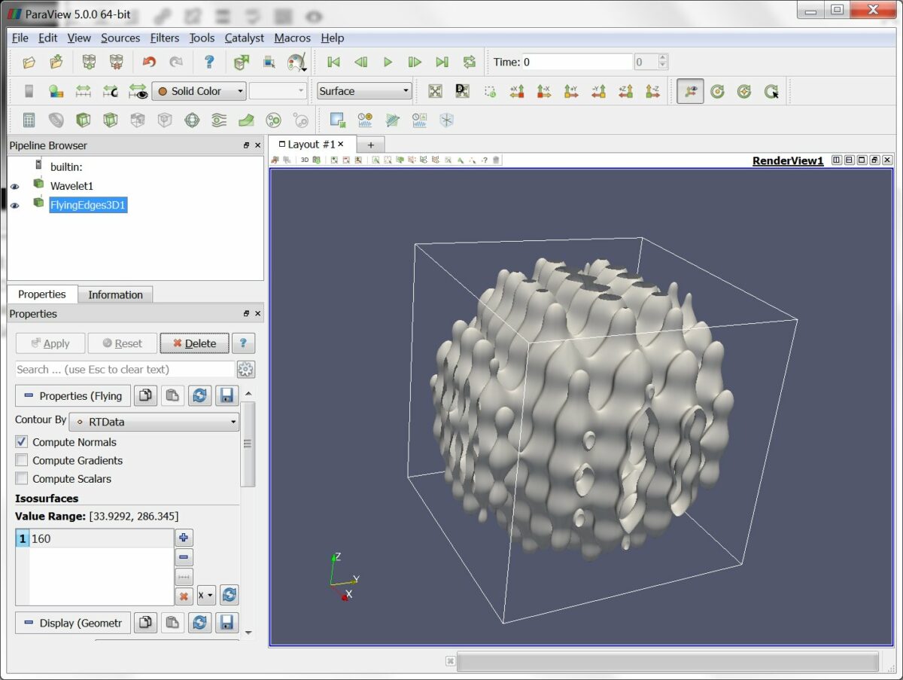
Task: Click the Delete button
Action: [x=194, y=343]
